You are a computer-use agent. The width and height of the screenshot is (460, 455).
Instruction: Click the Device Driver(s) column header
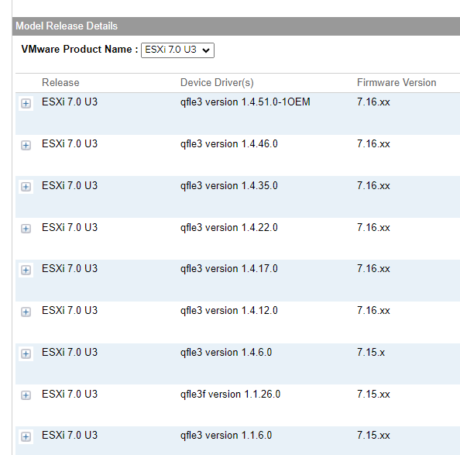point(217,82)
